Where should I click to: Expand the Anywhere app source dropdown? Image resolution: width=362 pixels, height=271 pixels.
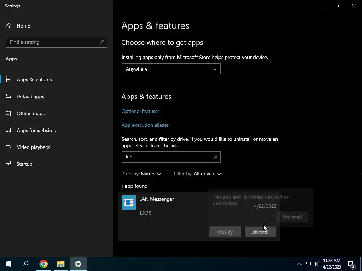pyautogui.click(x=171, y=69)
